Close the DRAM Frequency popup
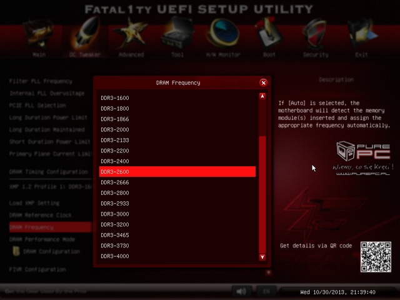Image resolution: width=400 pixels, height=300 pixels. coord(263,82)
